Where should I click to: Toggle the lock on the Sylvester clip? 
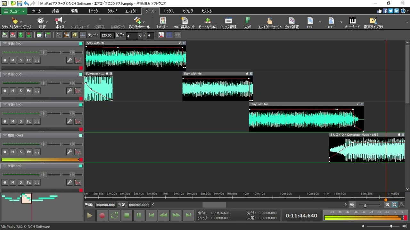(x=107, y=73)
